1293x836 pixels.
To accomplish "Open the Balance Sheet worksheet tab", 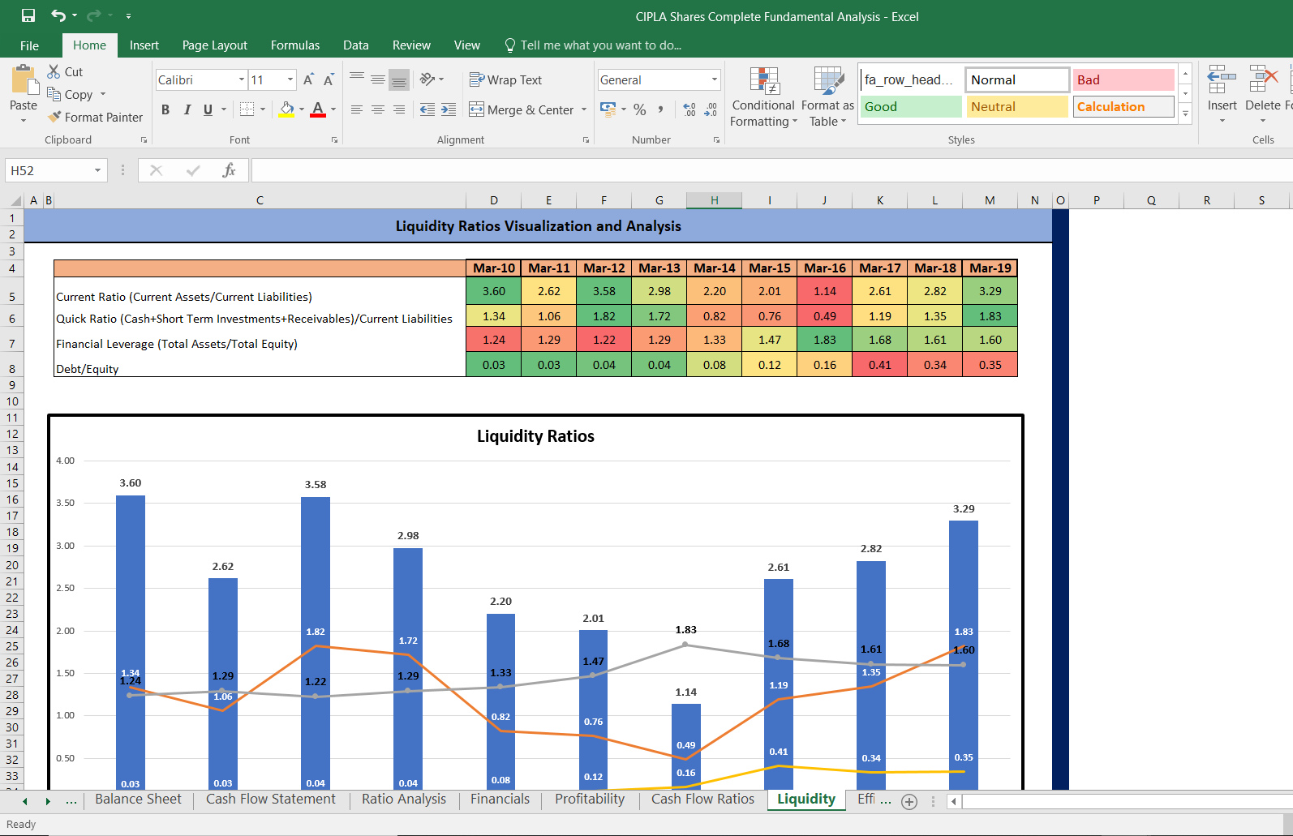I will [139, 799].
